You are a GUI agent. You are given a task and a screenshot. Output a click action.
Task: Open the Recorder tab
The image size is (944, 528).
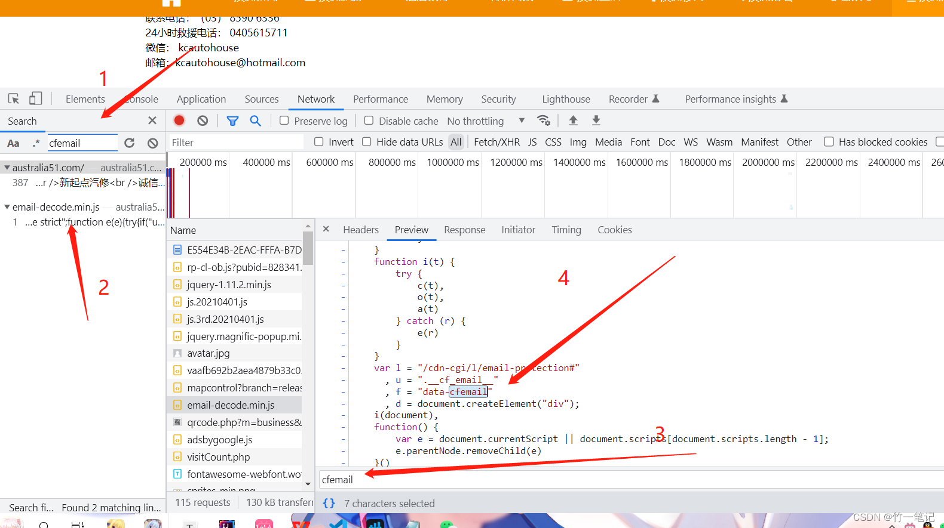(634, 99)
